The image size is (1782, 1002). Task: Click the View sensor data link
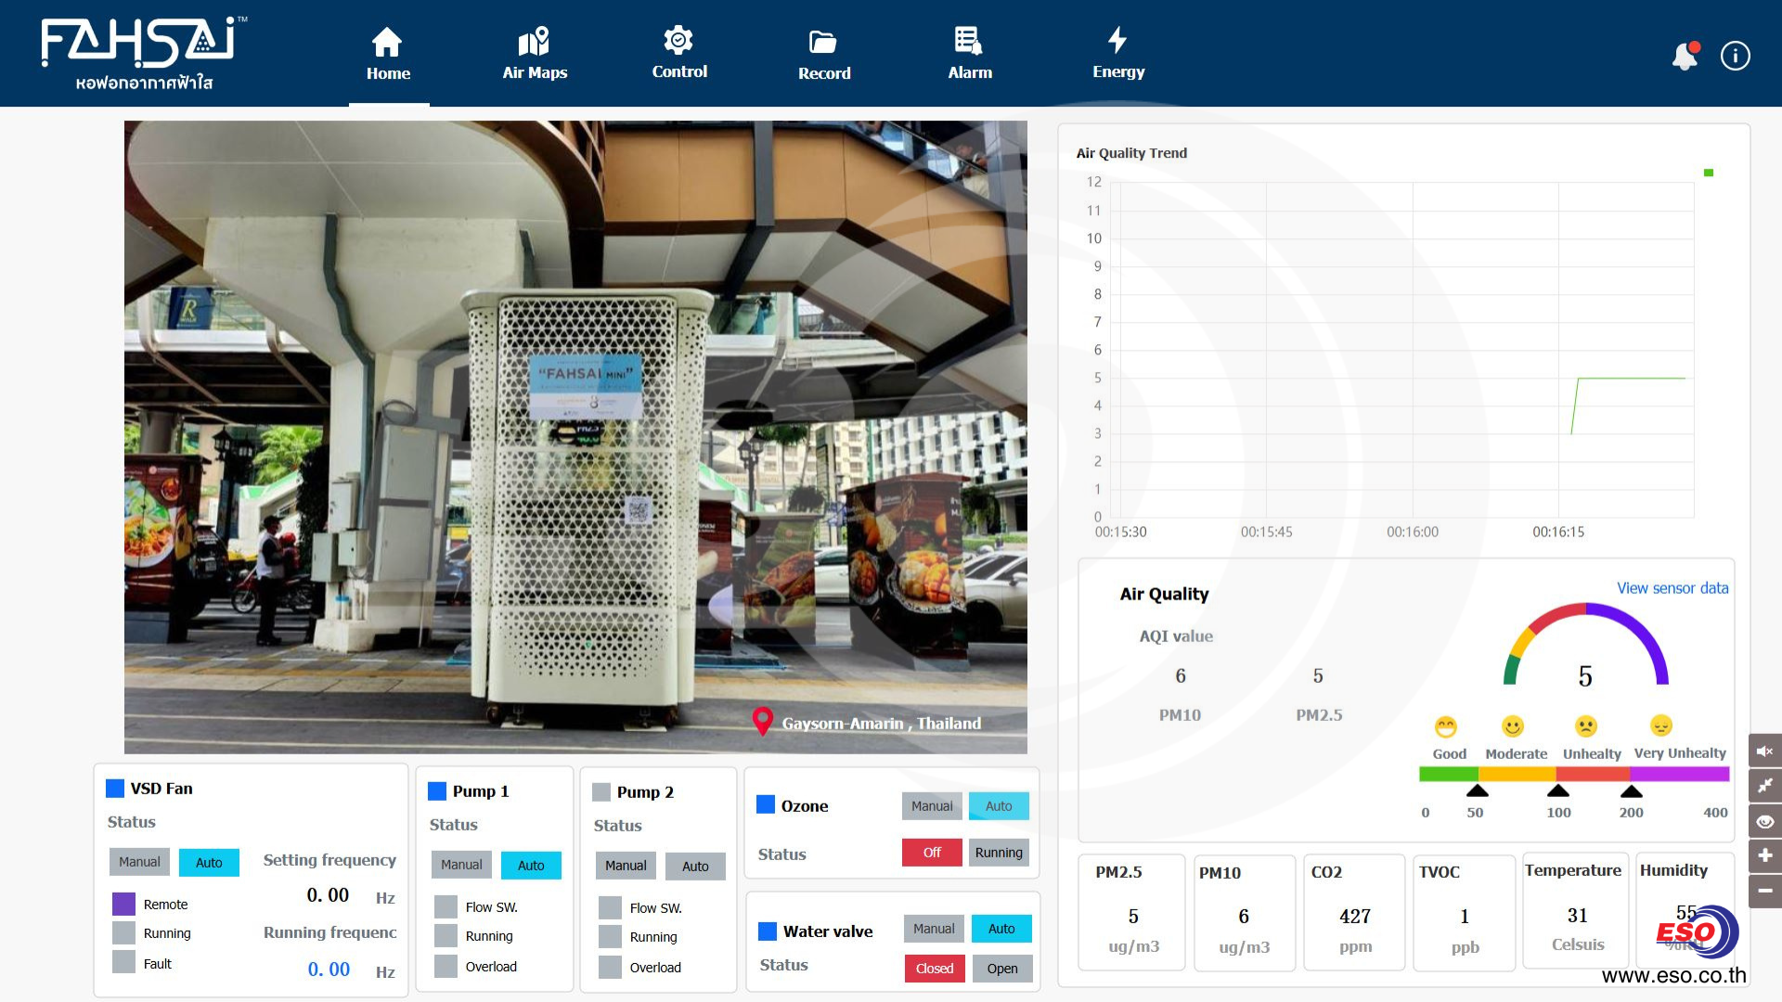point(1672,588)
